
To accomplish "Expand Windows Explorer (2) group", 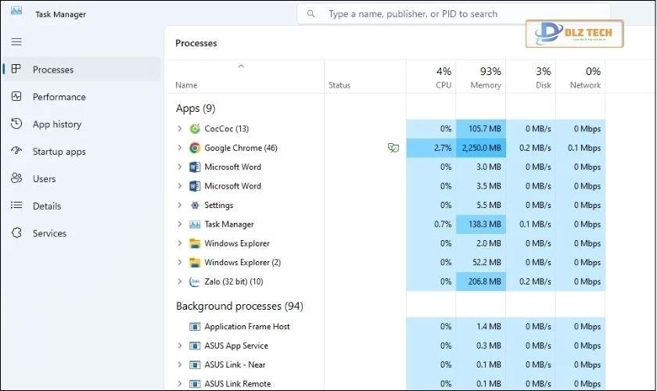I will coord(180,262).
